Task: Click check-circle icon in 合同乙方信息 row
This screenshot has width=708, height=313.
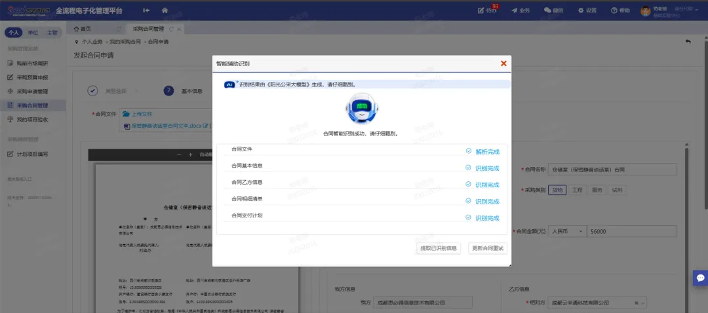Action: 469,185
